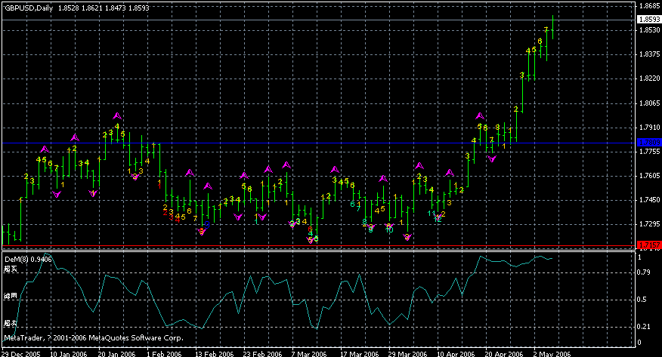Click the magenta down arrow below the April peak
Screen dimensions: 662x357
[492, 158]
